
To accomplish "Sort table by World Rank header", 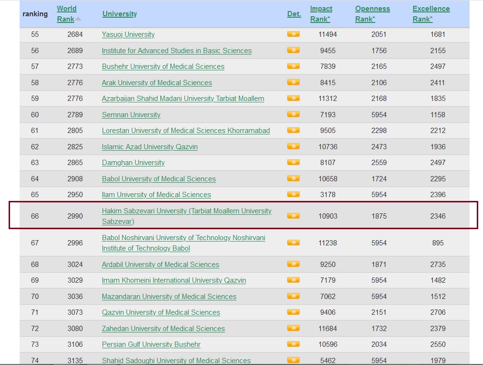I will coord(67,14).
